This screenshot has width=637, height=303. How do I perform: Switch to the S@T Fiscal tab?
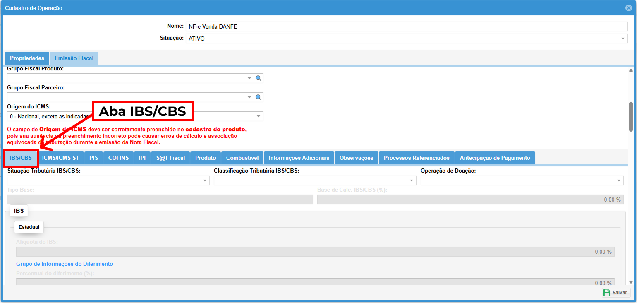[x=170, y=158]
